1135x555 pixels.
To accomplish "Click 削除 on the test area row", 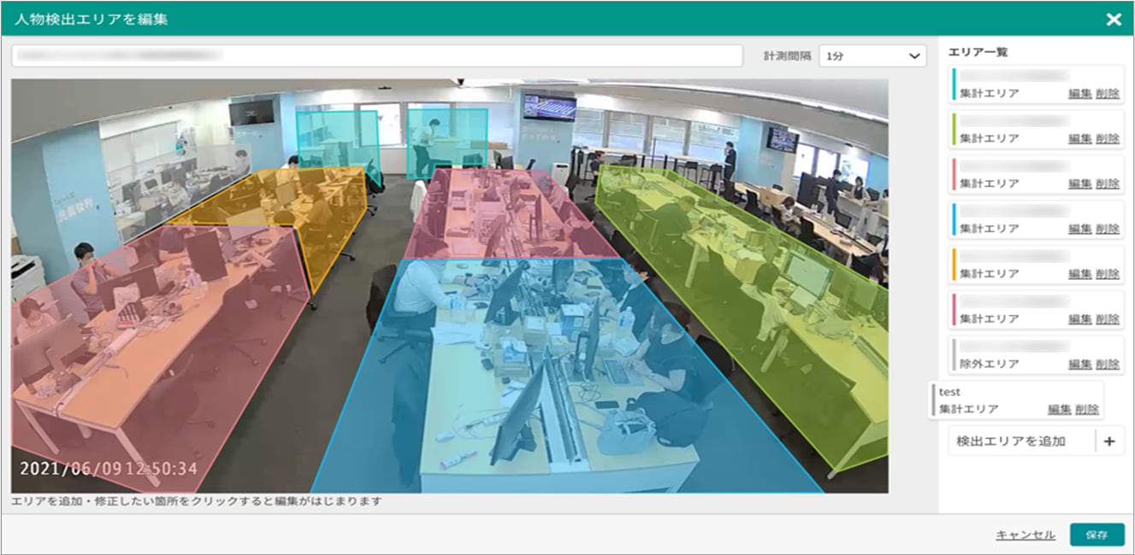I will (x=1086, y=409).
